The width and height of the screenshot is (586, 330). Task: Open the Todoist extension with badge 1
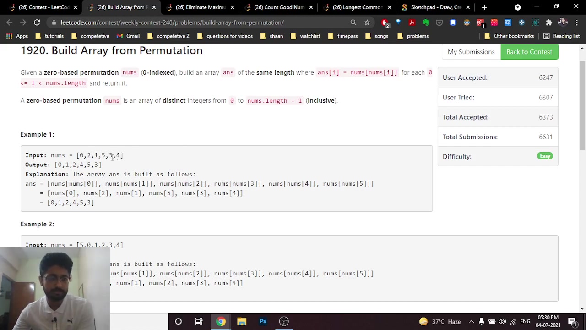pyautogui.click(x=480, y=22)
